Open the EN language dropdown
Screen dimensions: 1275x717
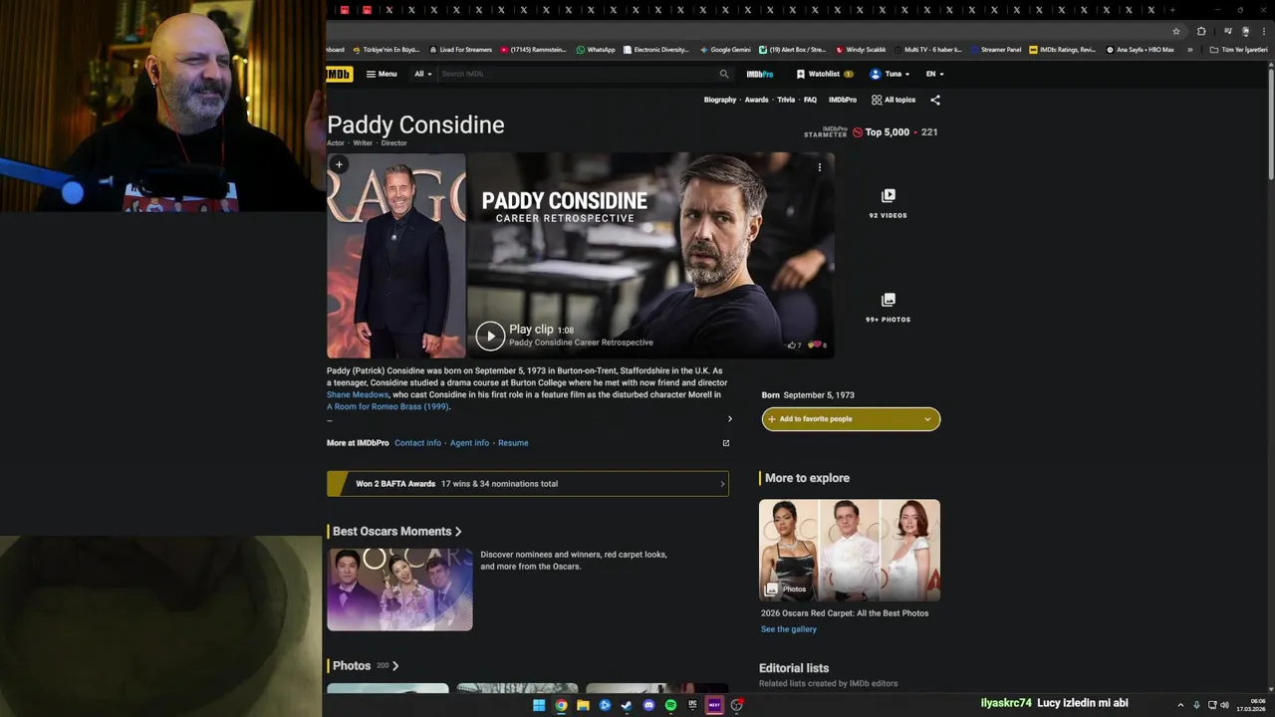point(934,74)
